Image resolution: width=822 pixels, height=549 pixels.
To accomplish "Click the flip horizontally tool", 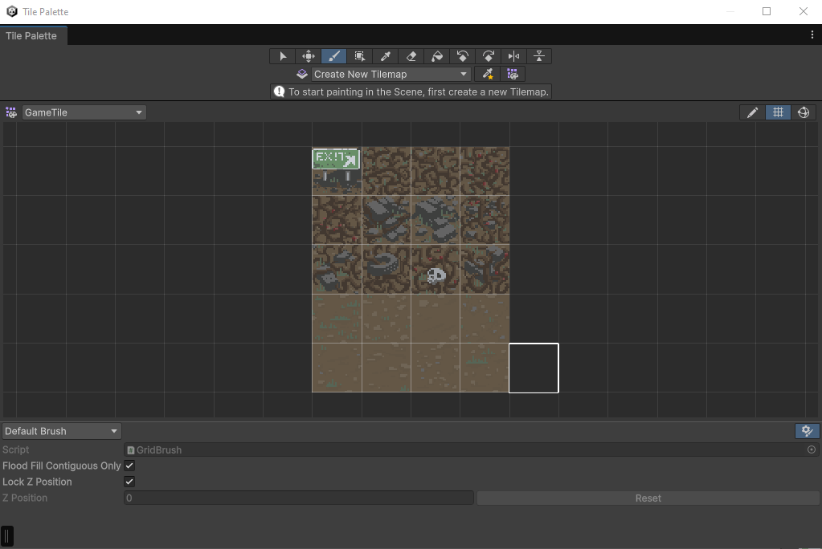I will tap(513, 56).
